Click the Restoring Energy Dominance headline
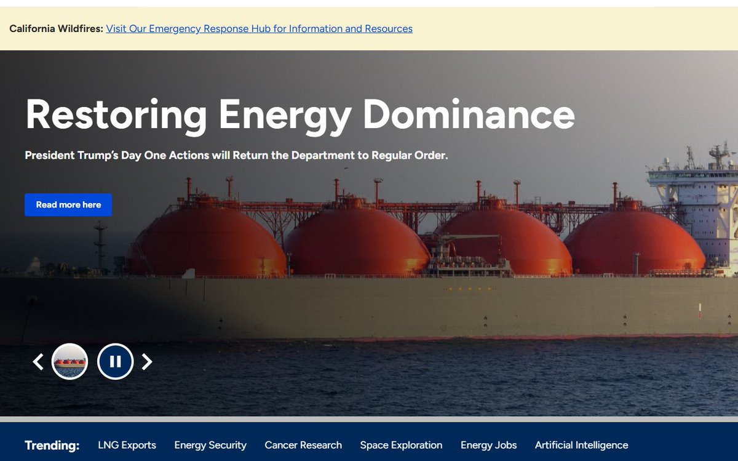This screenshot has height=461, width=738. coord(300,114)
